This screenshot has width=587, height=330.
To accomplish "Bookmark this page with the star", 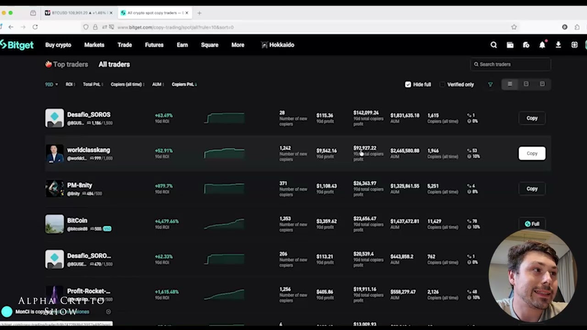I will (x=514, y=27).
